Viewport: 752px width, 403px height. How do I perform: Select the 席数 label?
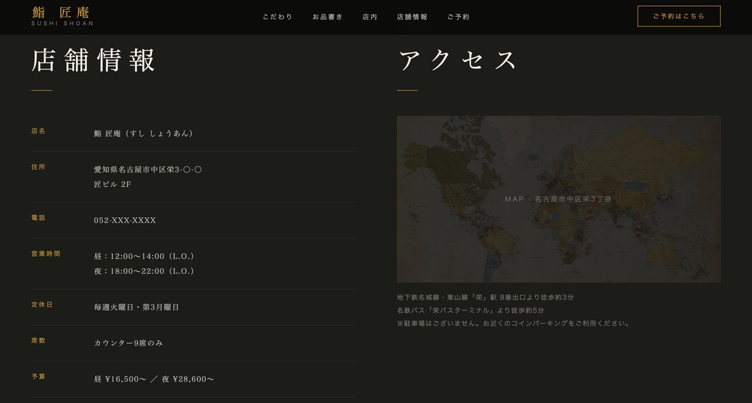(38, 340)
